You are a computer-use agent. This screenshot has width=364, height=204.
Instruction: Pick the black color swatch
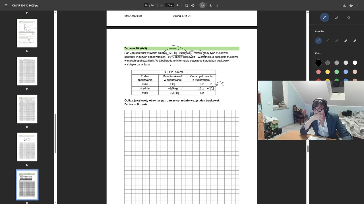coord(318,63)
